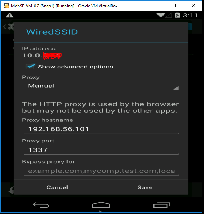Viewport: 204px width, 214px height.
Task: Tap the Cancel button
Action: 57,187
